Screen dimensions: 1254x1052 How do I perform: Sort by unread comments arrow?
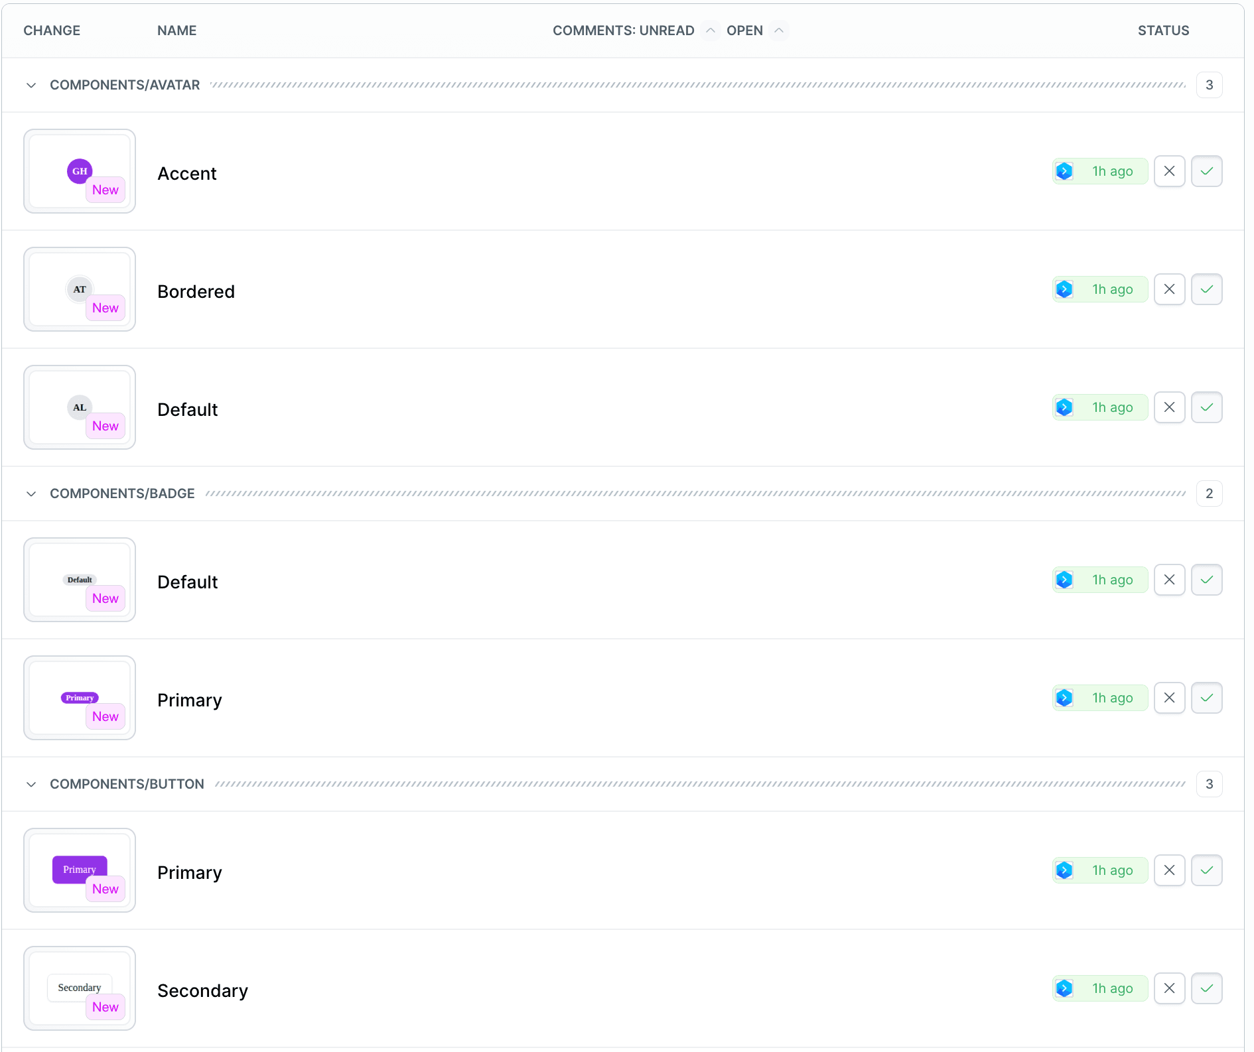click(710, 31)
